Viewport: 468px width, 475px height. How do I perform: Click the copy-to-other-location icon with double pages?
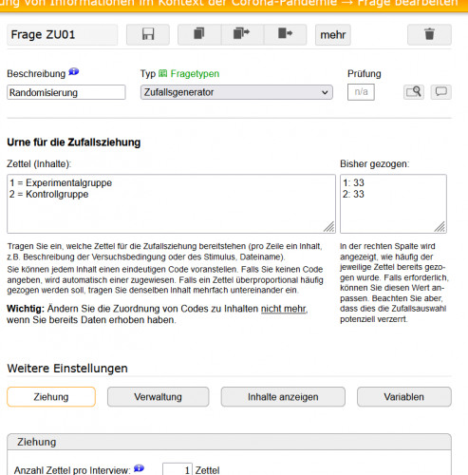tap(242, 34)
